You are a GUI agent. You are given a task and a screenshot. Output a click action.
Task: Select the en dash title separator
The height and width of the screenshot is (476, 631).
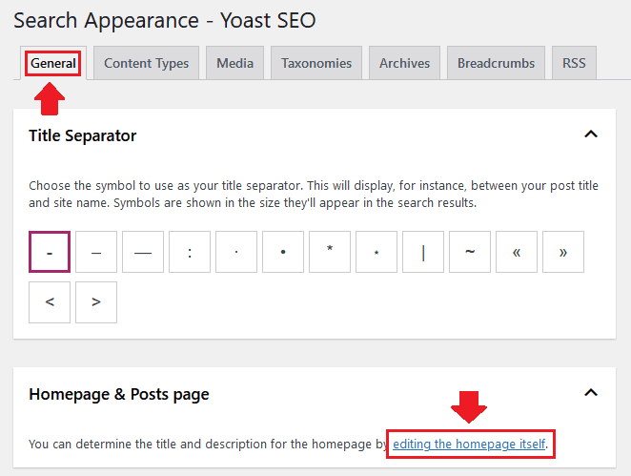click(x=96, y=252)
